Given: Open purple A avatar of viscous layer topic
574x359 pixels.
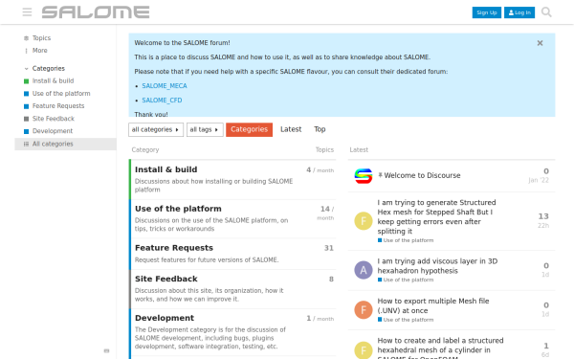Looking at the screenshot, I should [x=364, y=270].
